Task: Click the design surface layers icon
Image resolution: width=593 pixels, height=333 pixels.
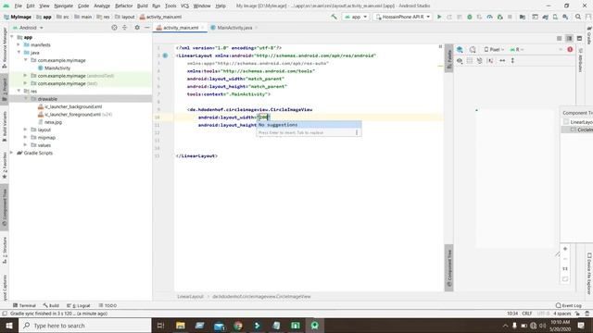Action: 460,49
